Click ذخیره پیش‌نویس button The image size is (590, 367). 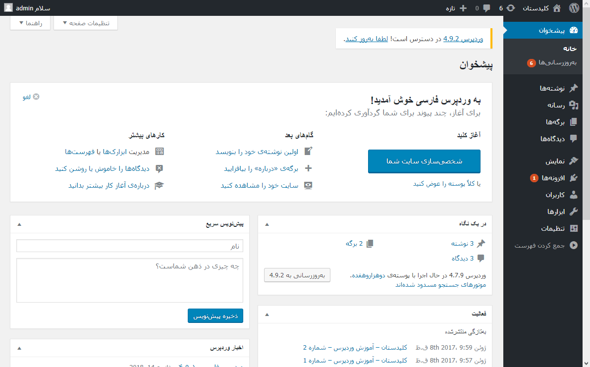[x=215, y=316]
